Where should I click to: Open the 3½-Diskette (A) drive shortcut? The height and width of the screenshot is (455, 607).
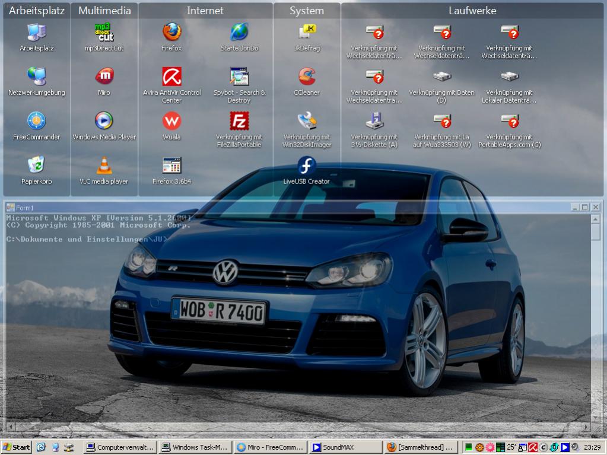click(374, 121)
